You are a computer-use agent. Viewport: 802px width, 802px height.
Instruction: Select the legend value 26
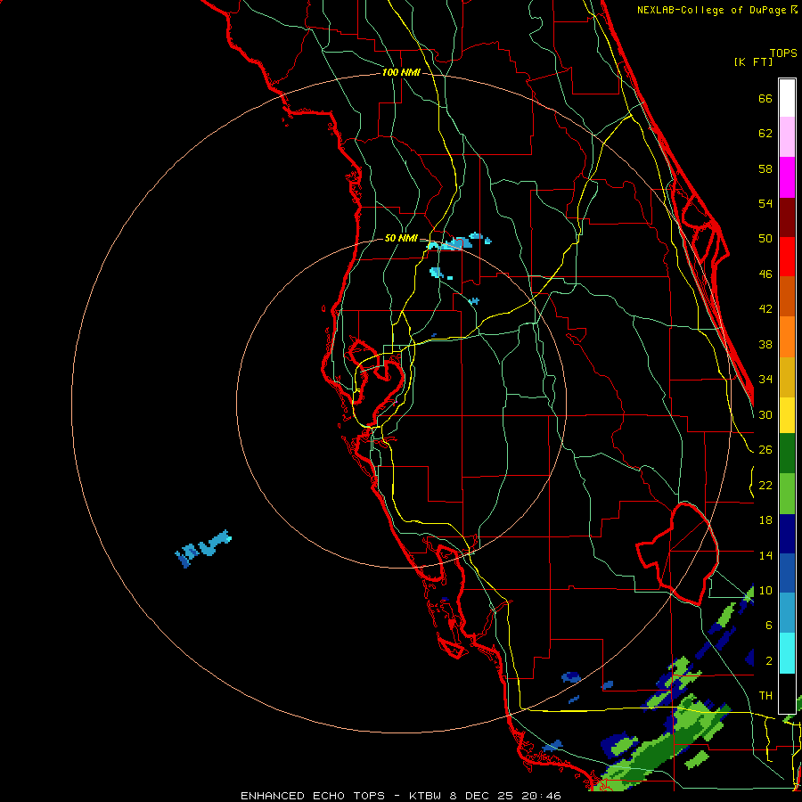click(x=765, y=450)
